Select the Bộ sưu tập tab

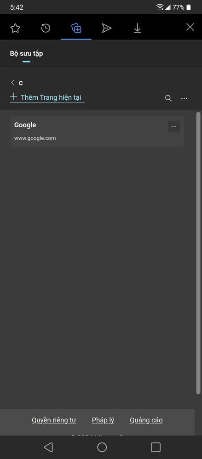26,54
